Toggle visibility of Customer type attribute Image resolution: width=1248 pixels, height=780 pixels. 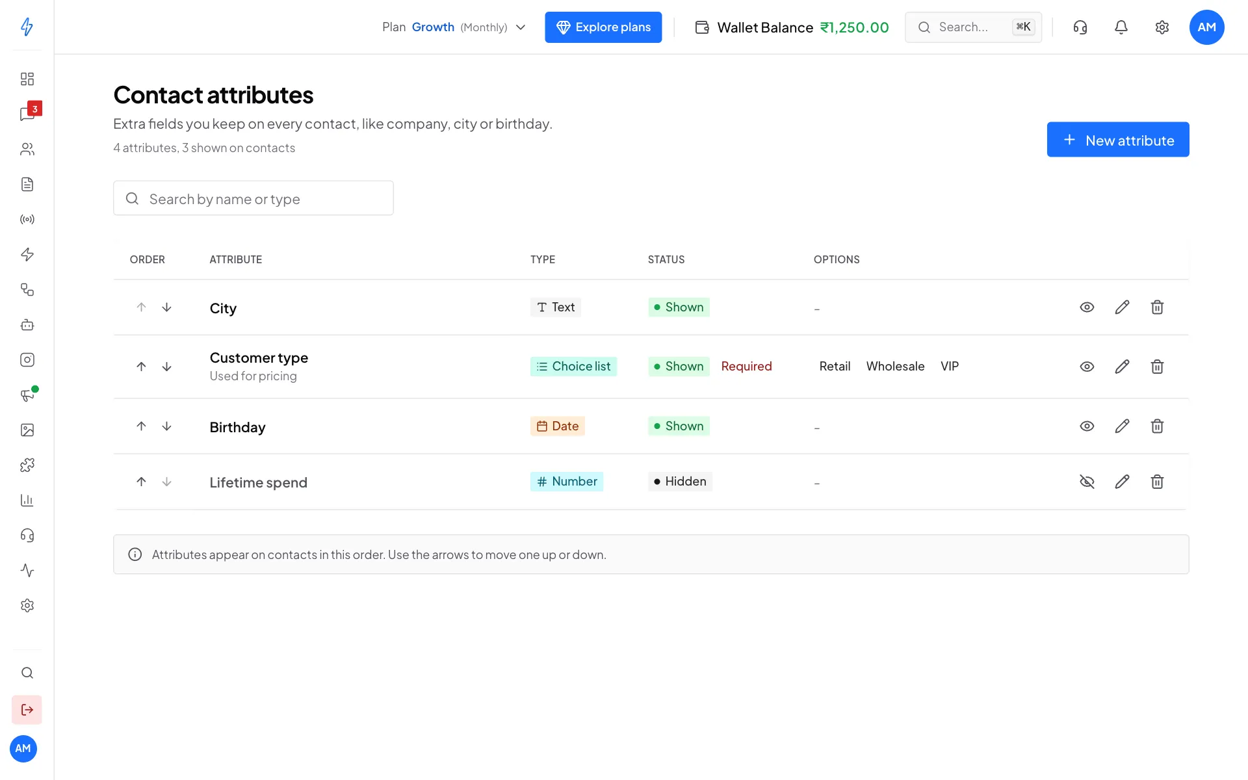pyautogui.click(x=1087, y=367)
